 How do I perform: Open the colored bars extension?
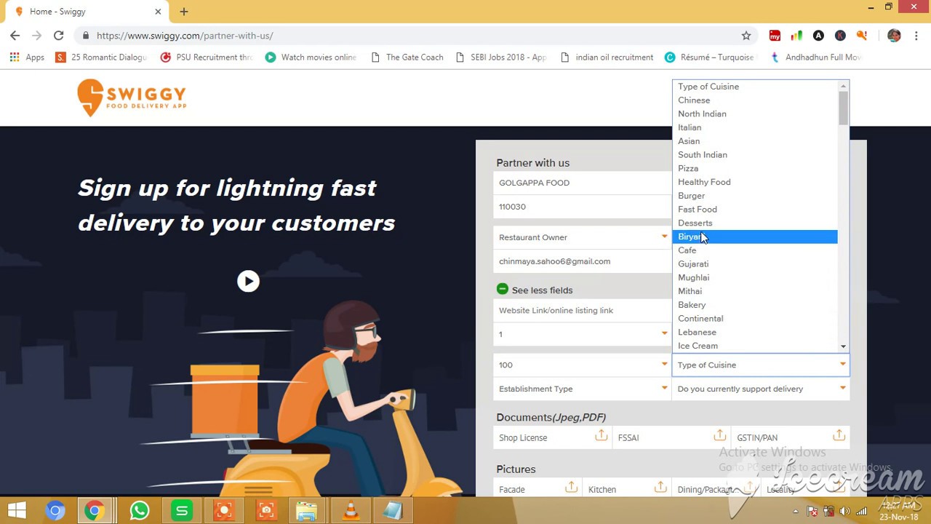pyautogui.click(x=796, y=36)
